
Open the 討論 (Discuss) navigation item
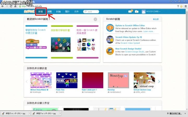tap(58, 12)
